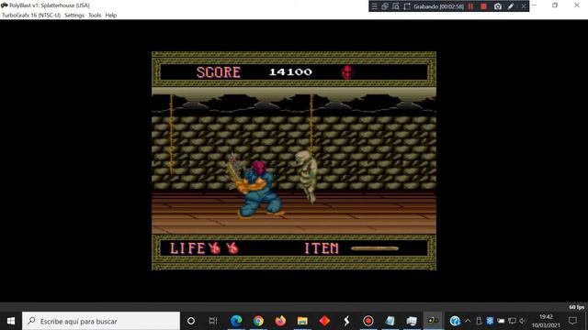This screenshot has height=330, width=588.
Task: Click the ITEM label in the game HUD
Action: (x=322, y=248)
